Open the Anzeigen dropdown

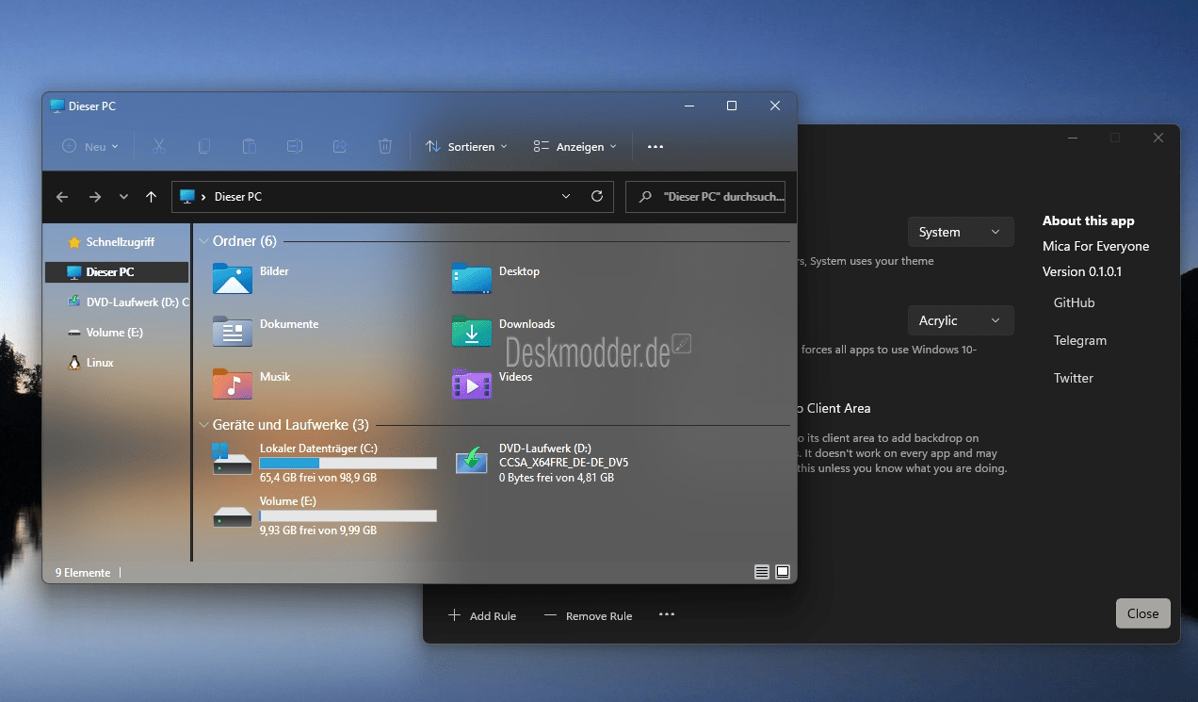point(575,146)
